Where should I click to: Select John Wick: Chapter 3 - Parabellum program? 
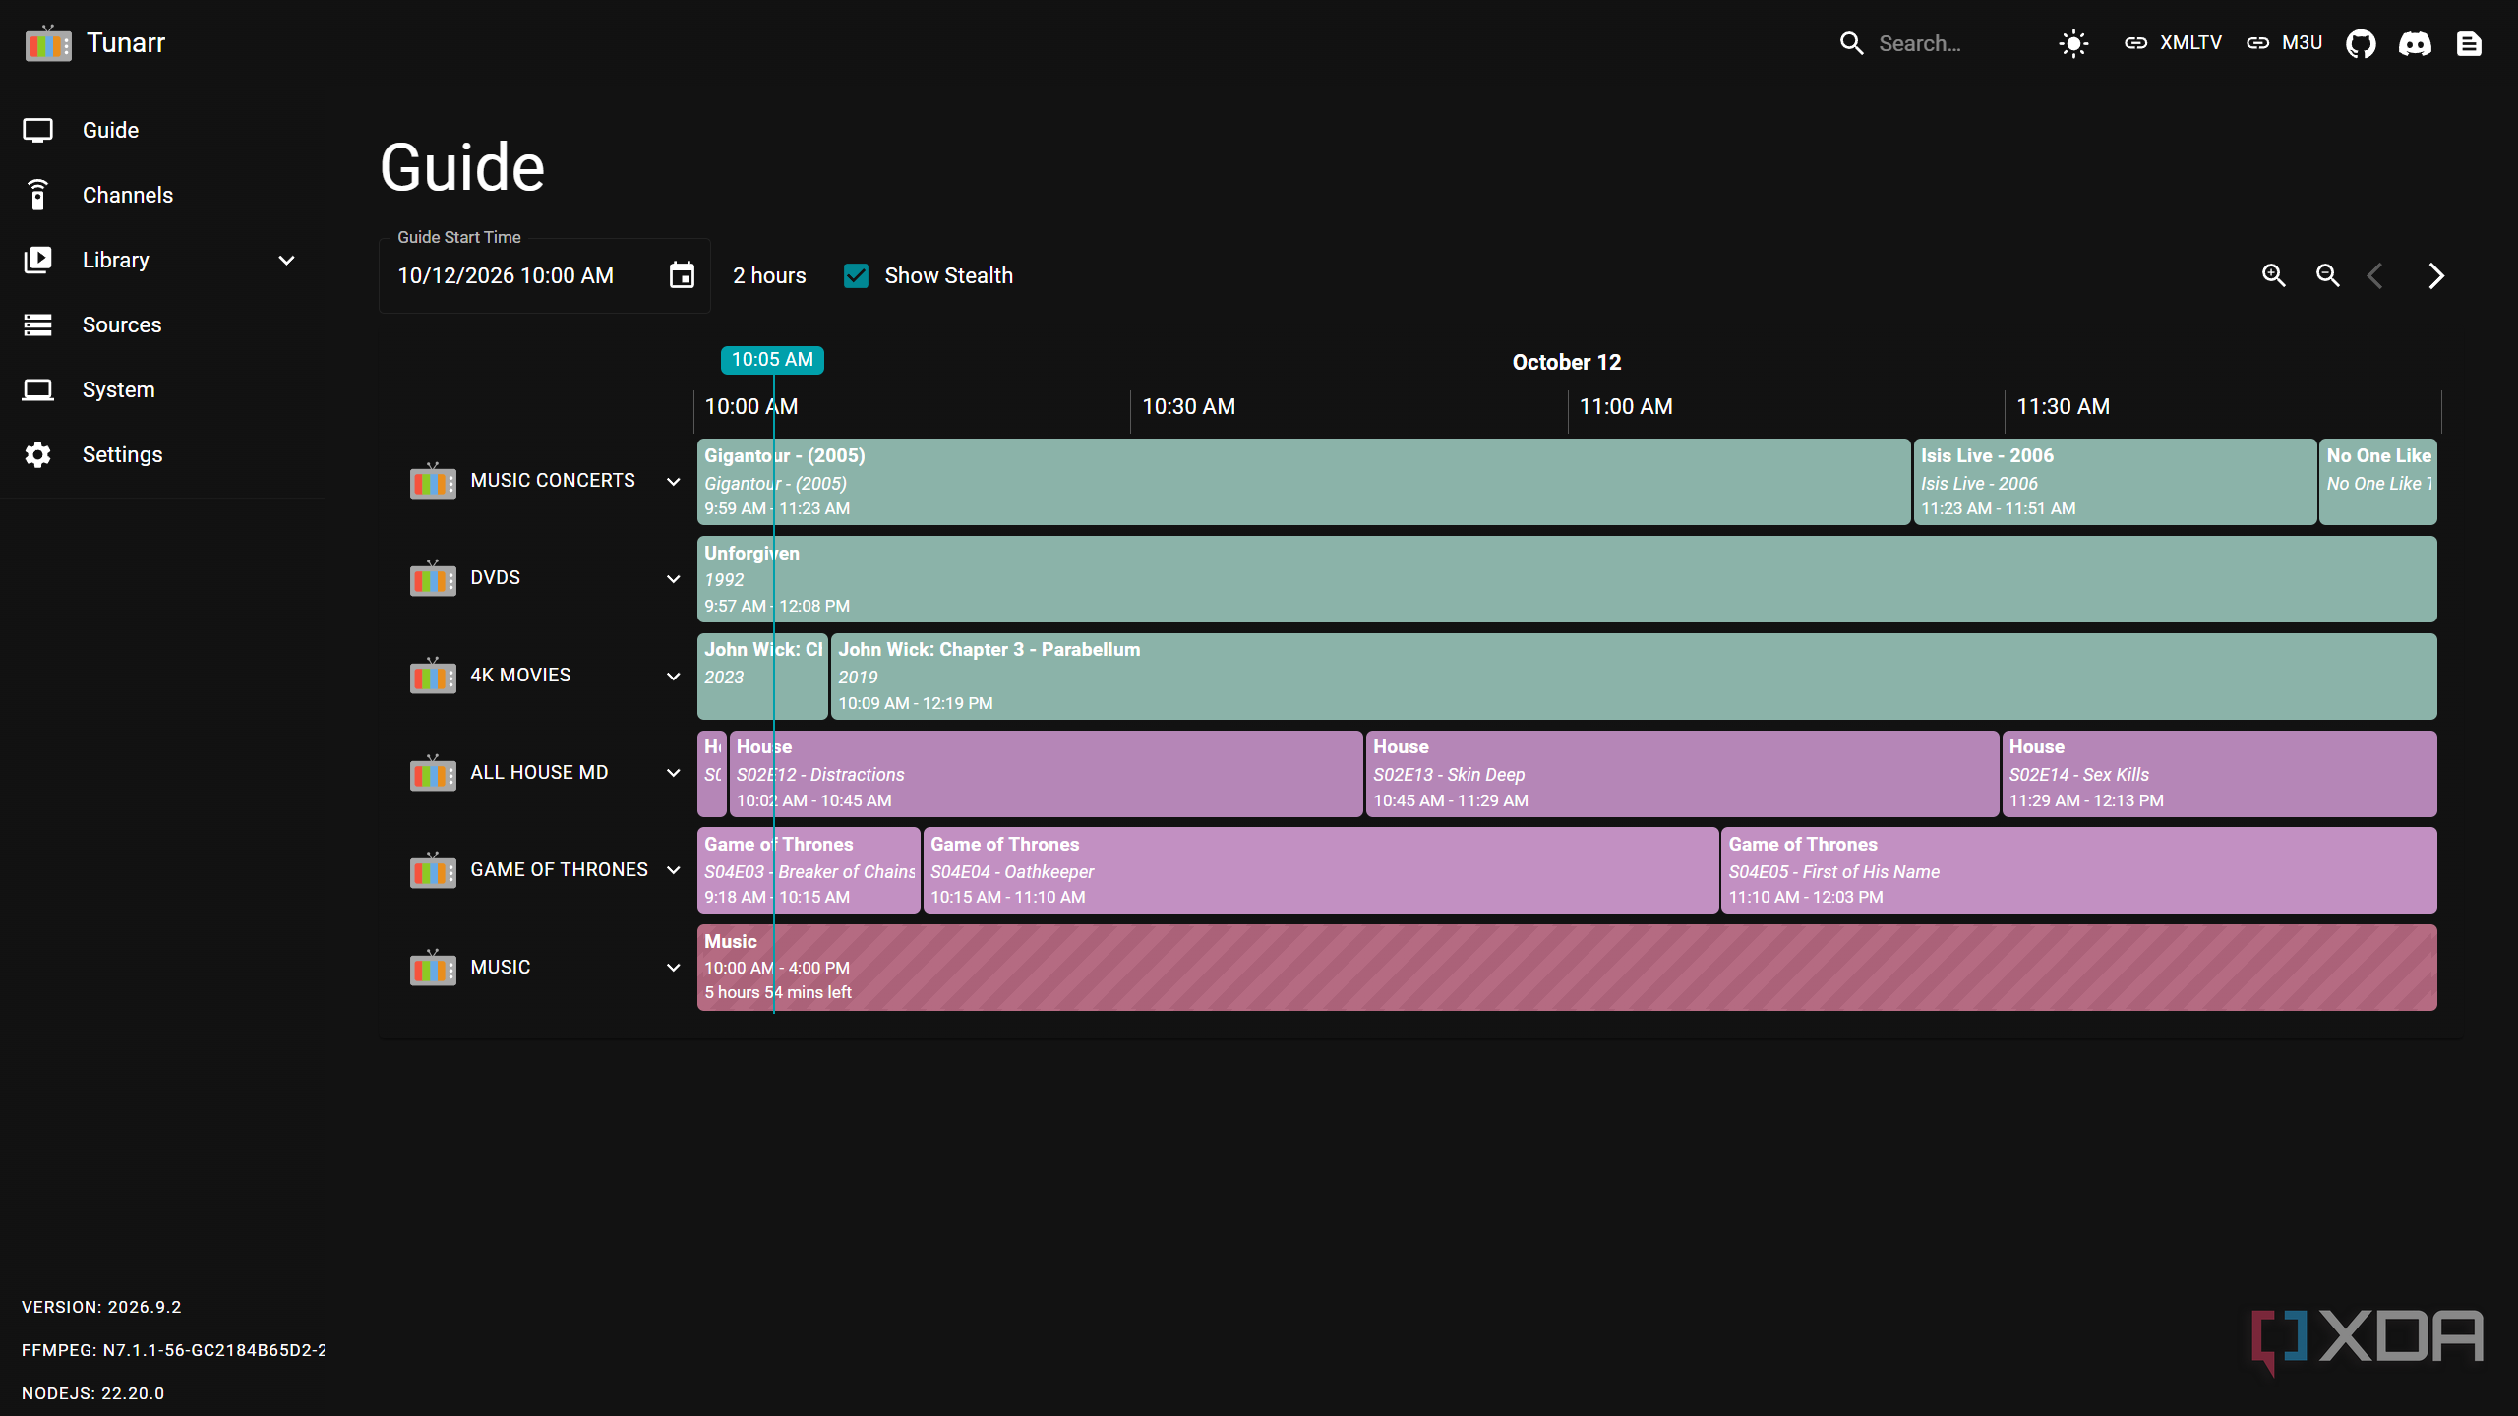click(x=1634, y=677)
